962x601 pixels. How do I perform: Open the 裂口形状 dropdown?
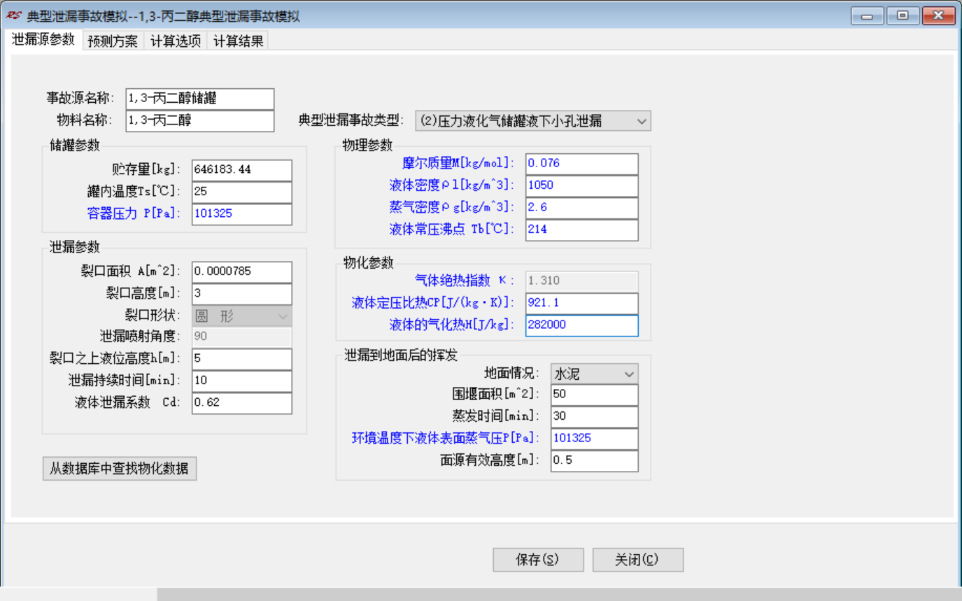pyautogui.click(x=242, y=316)
